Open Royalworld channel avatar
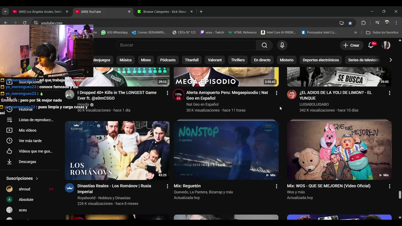The image size is (402, 226). [x=70, y=188]
